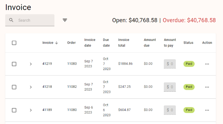Focus the Search input field
Image resolution: width=223 pixels, height=124 pixels.
tap(34, 20)
